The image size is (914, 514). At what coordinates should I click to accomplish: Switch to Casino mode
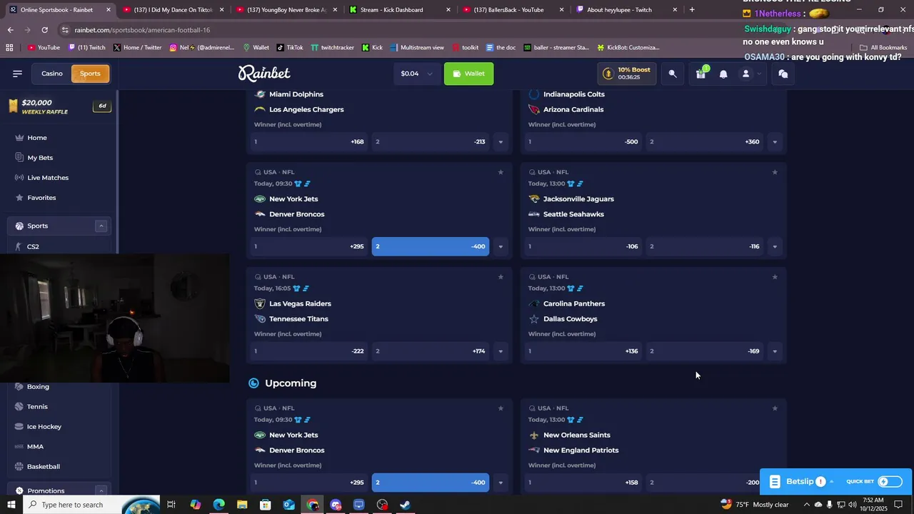point(51,74)
